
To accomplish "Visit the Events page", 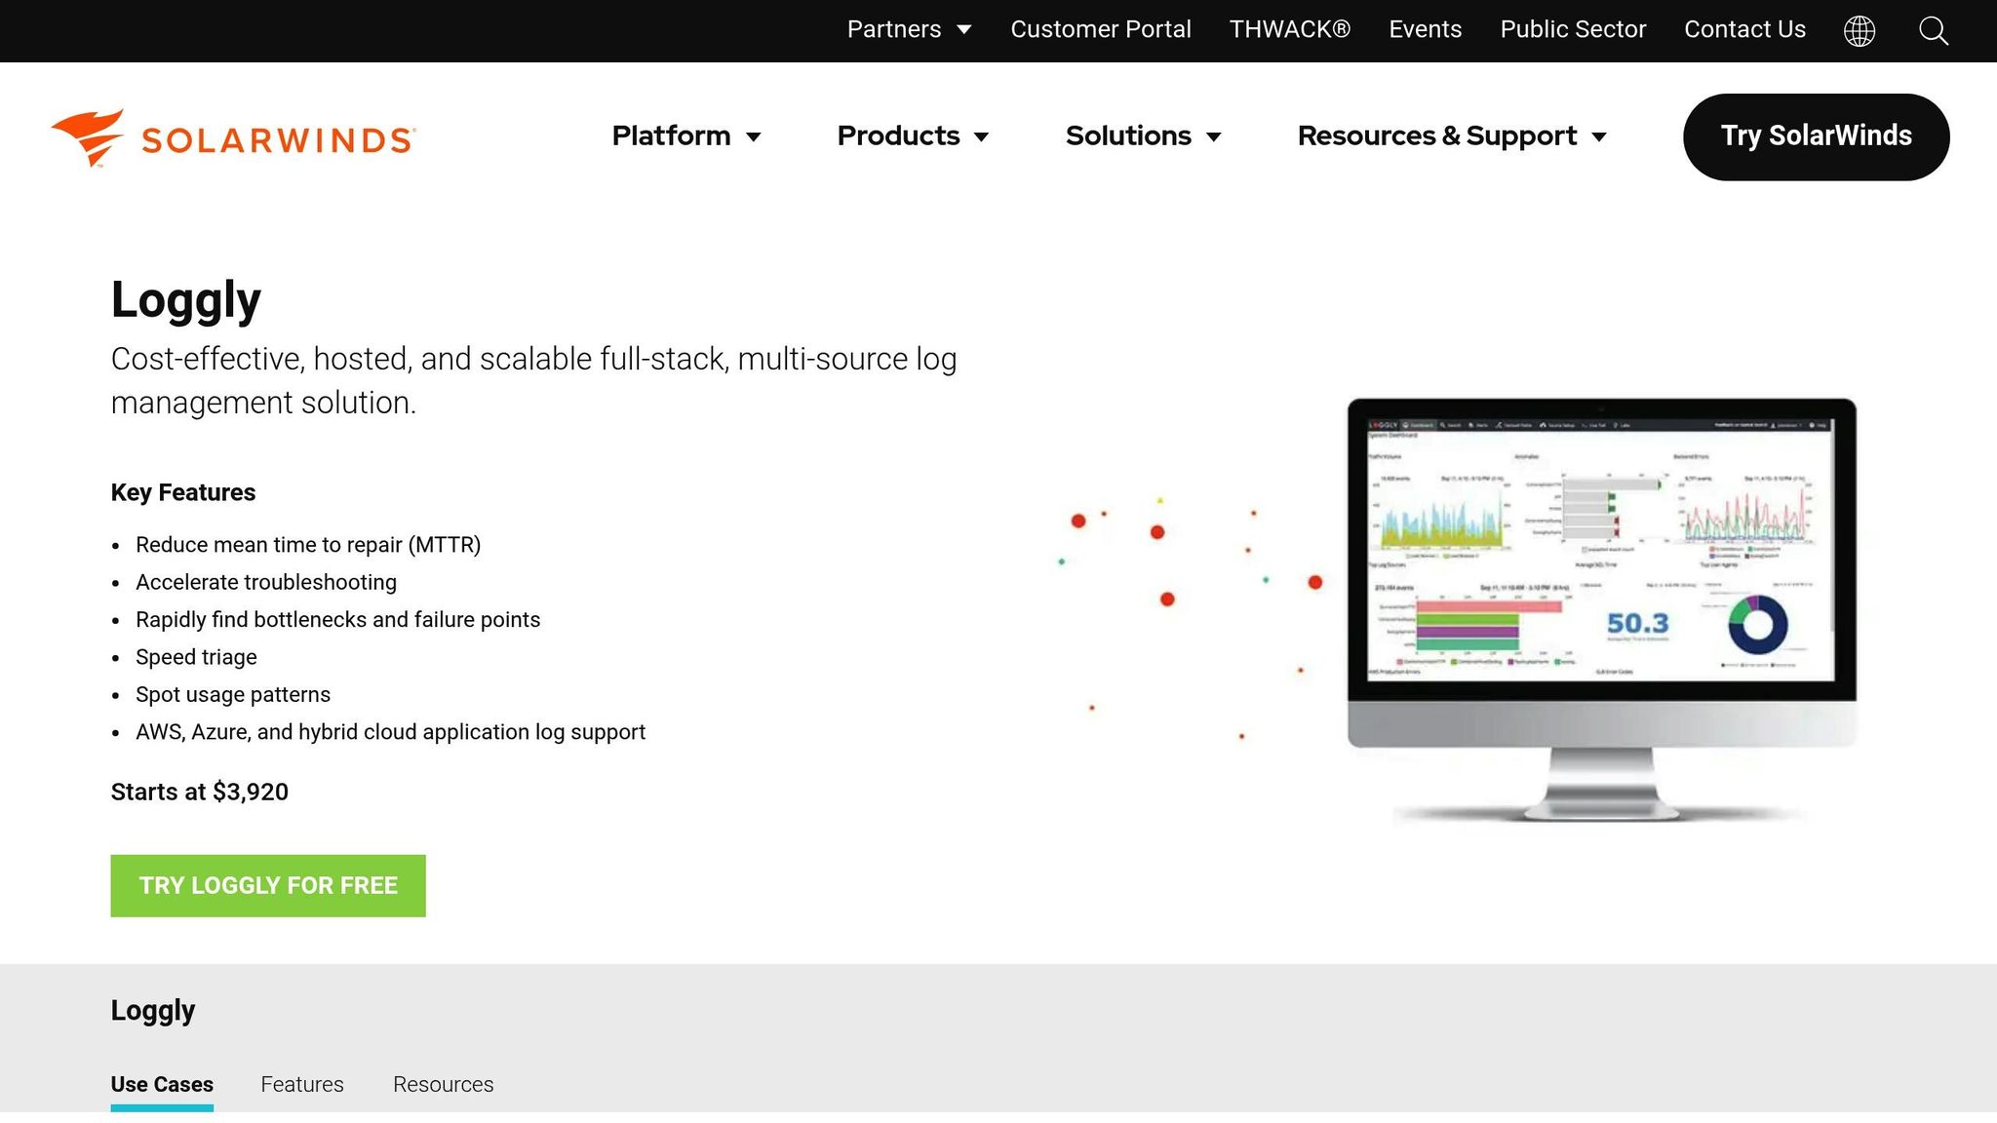I will [x=1425, y=29].
